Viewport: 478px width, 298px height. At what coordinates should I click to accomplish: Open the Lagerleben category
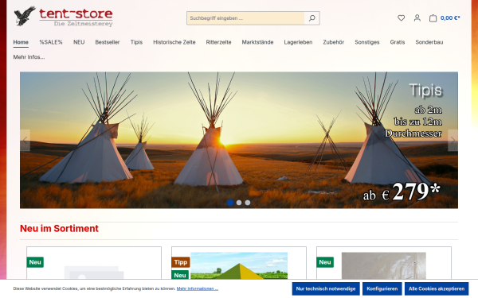[298, 42]
